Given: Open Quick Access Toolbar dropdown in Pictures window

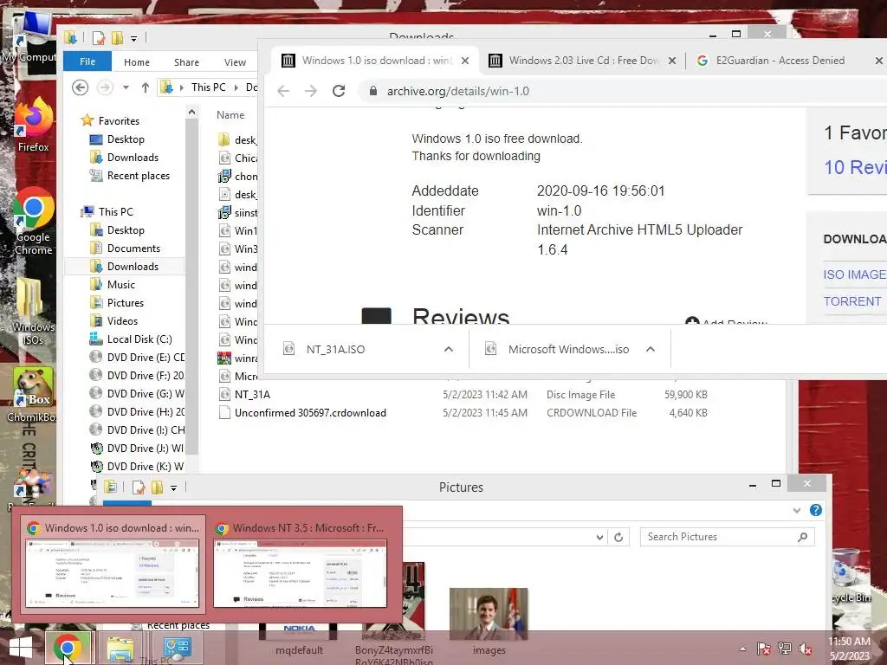Looking at the screenshot, I should (x=173, y=487).
